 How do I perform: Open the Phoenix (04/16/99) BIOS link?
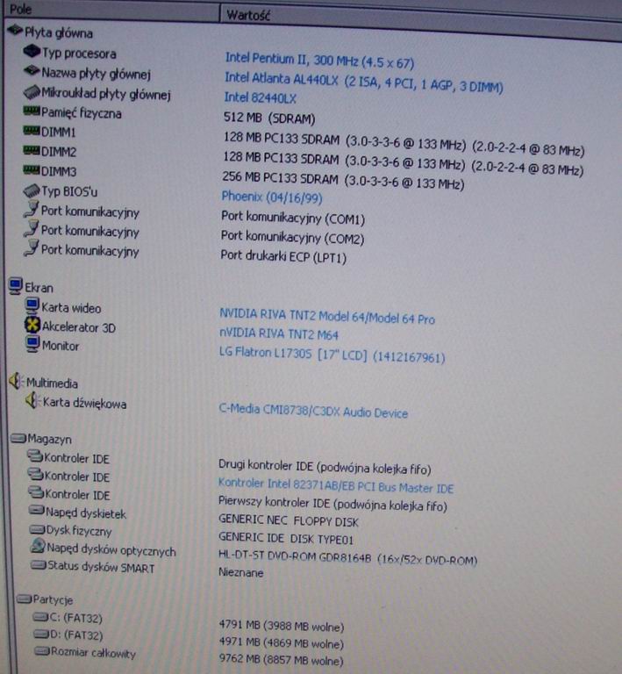pyautogui.click(x=271, y=197)
